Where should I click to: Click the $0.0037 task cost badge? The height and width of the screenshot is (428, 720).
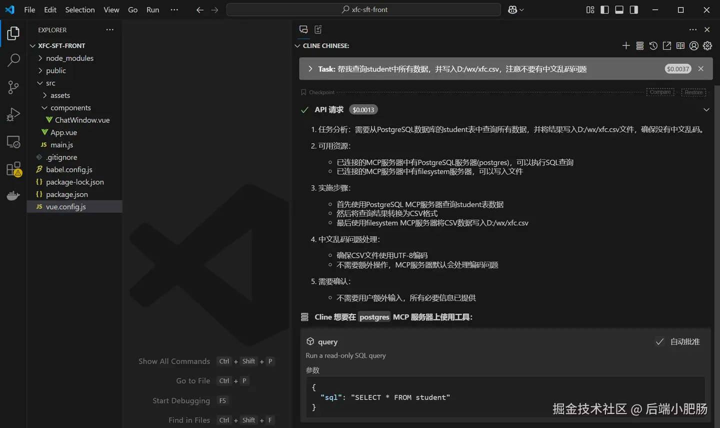tap(678, 69)
